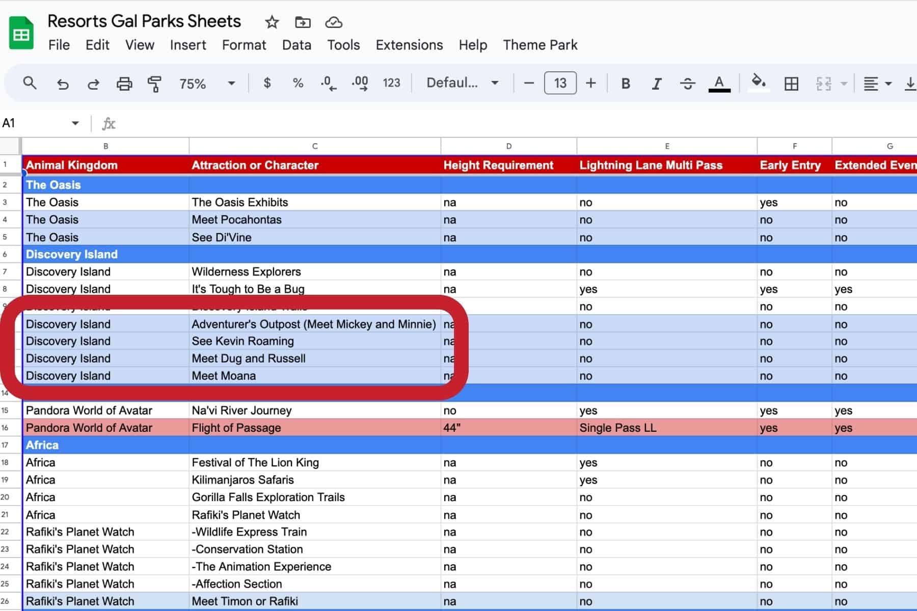Click the Africa section header row
This screenshot has width=917, height=611.
tap(470, 445)
